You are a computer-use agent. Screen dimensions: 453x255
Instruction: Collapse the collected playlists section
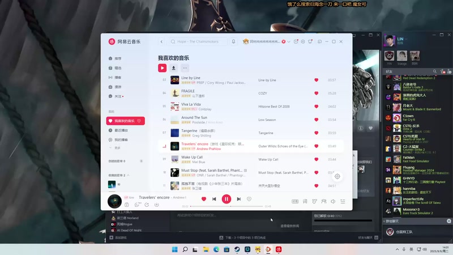click(128, 175)
